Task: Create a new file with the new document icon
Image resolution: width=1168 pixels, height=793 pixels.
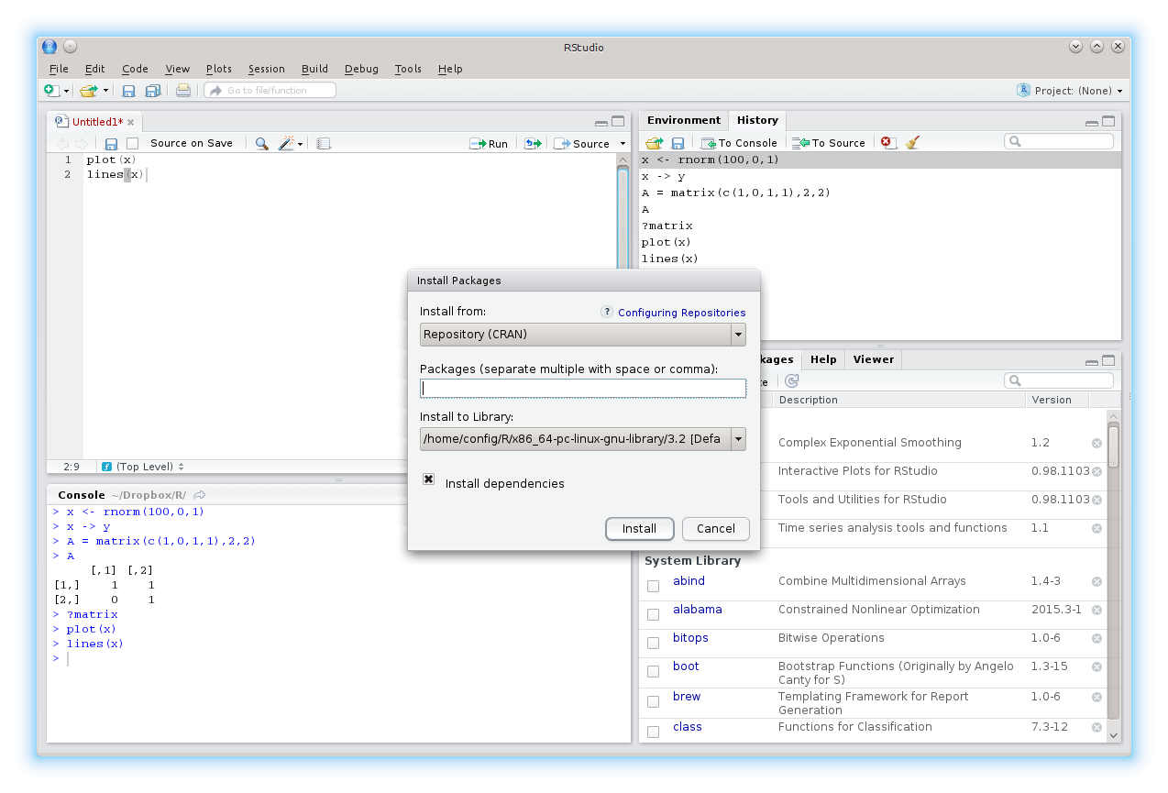Action: [x=50, y=90]
